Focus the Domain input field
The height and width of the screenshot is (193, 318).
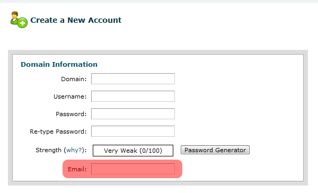pos(133,79)
